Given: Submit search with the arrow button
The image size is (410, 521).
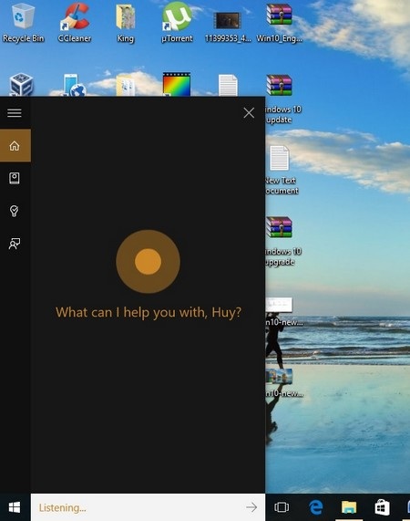Looking at the screenshot, I should [251, 507].
